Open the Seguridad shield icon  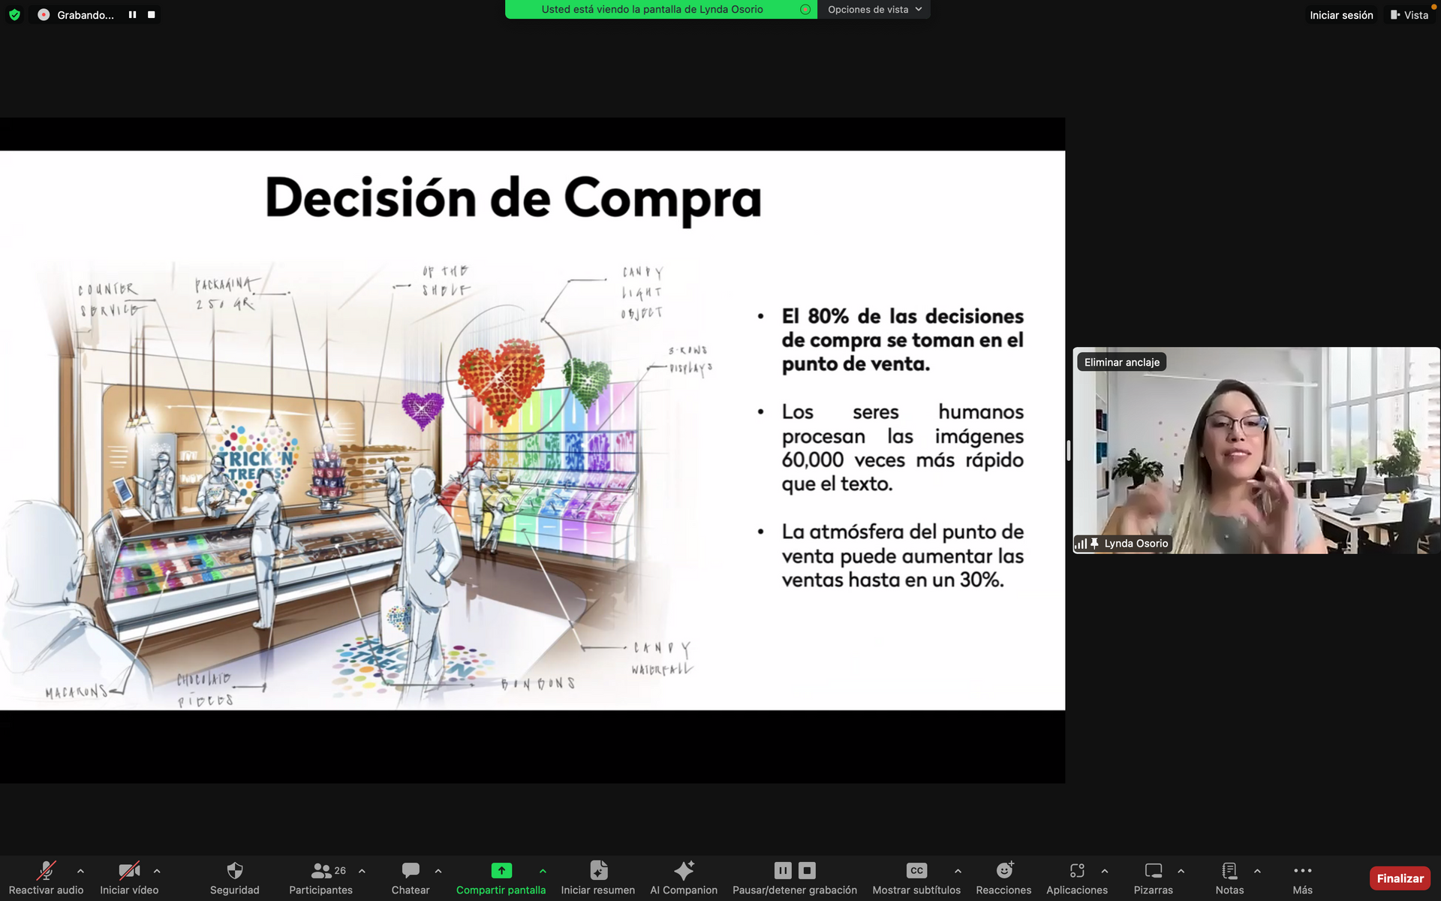[234, 871]
